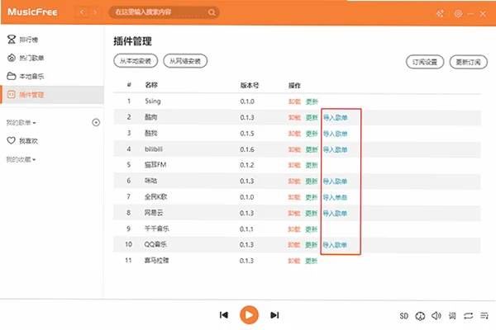Switch repeat mode icon
Viewport: 496px width, 330px height.
pos(468,316)
